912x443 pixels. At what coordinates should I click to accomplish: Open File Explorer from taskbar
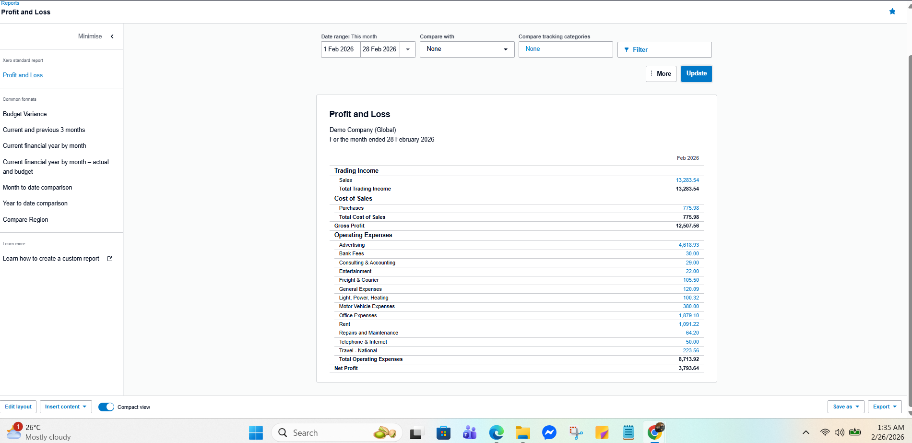click(522, 432)
